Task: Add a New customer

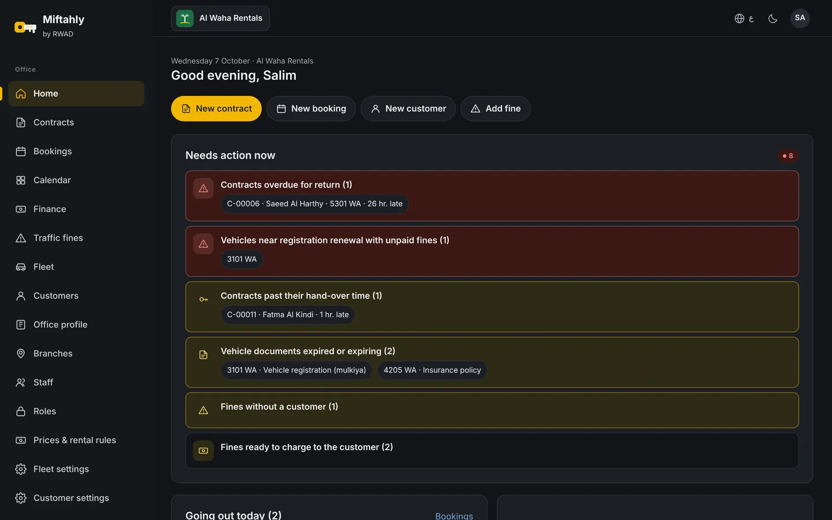Action: pyautogui.click(x=408, y=109)
